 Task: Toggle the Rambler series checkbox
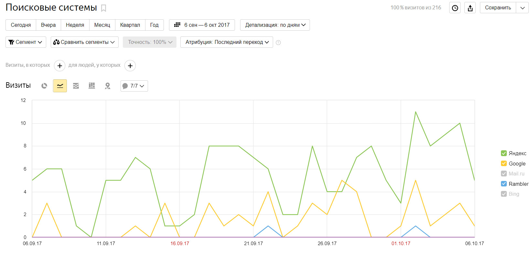coord(504,184)
